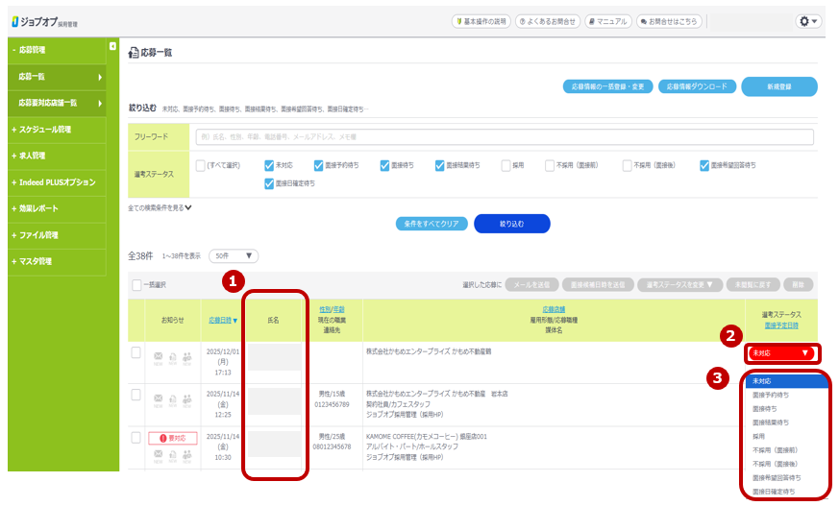Expand 全ての検索条件を見る

coord(160,206)
